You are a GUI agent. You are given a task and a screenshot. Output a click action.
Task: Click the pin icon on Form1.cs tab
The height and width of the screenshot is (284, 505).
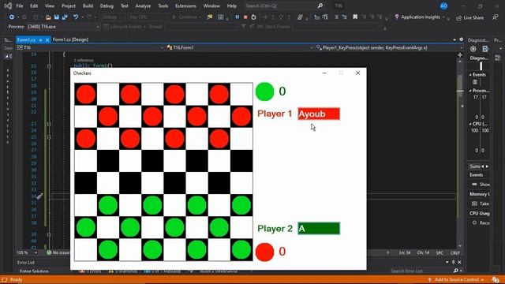pos(40,40)
